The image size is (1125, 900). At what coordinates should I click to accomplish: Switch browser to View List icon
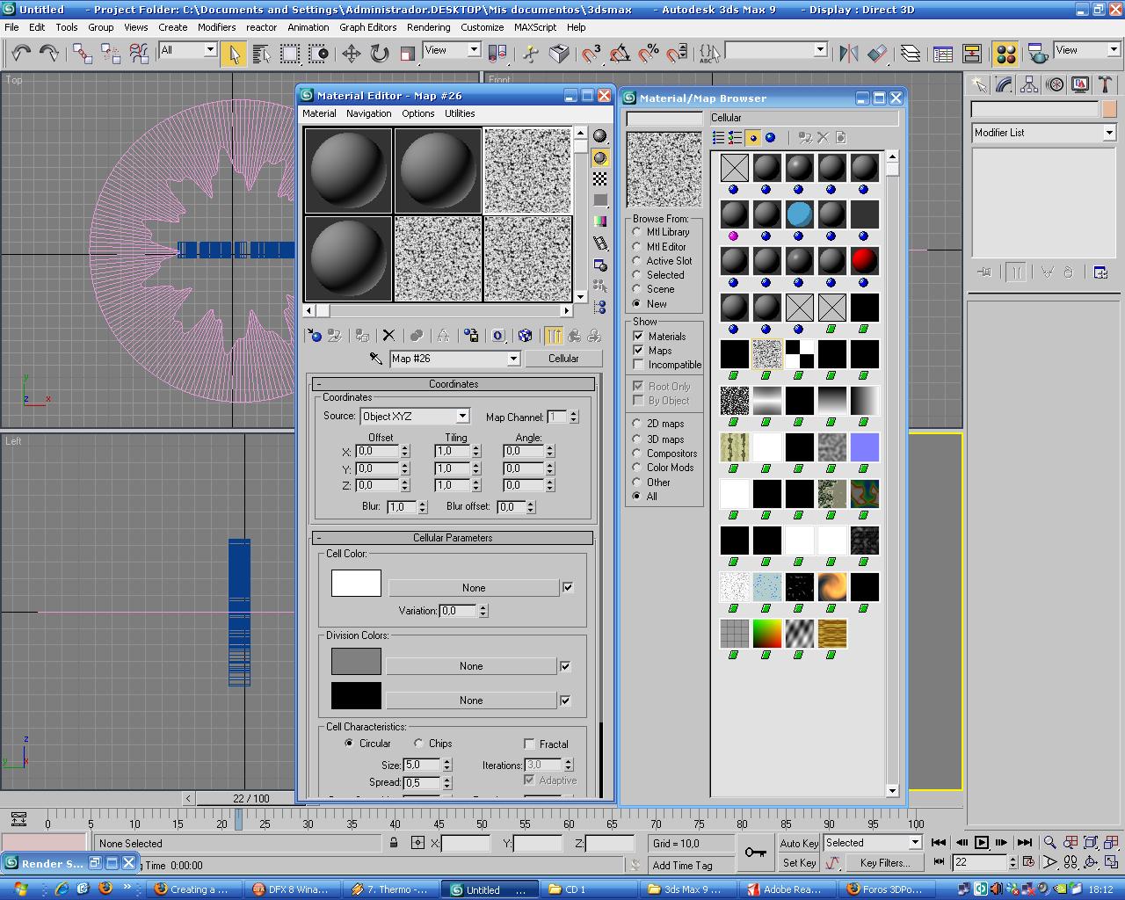pyautogui.click(x=719, y=137)
